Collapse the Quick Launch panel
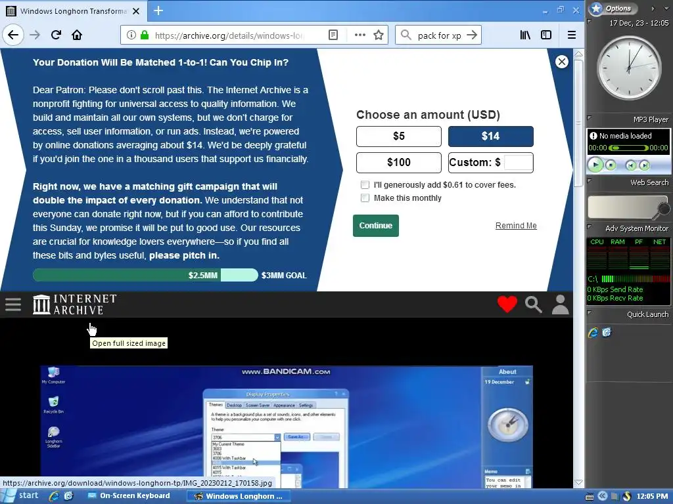 (590, 313)
